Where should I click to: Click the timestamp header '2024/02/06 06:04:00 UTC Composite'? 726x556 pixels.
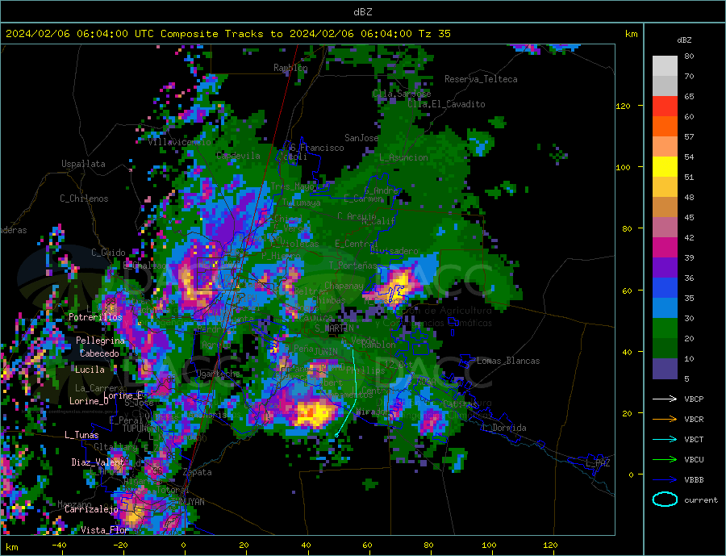click(112, 33)
